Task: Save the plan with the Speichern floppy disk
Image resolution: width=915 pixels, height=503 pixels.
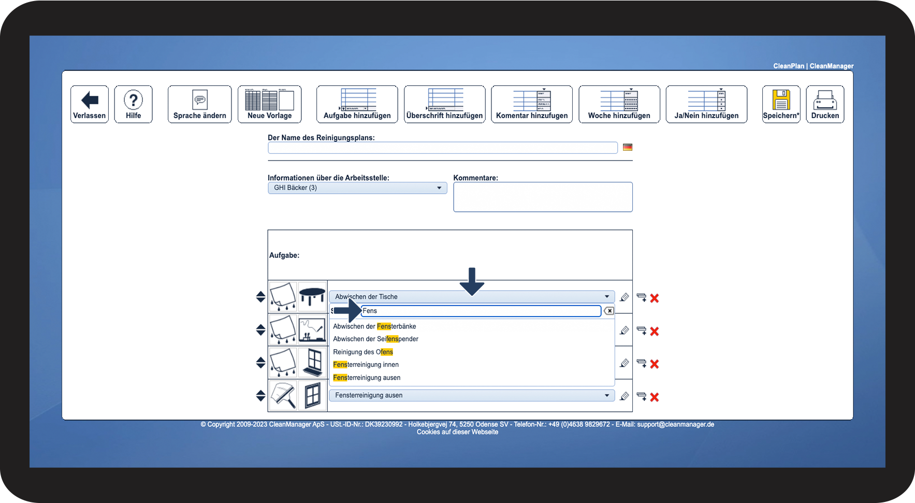Action: (x=781, y=104)
